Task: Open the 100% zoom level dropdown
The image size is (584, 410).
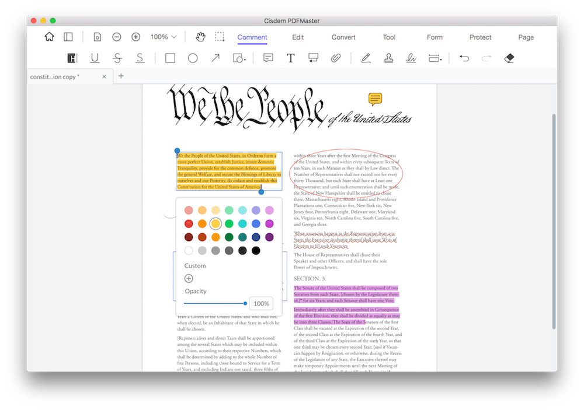Action: (x=163, y=37)
